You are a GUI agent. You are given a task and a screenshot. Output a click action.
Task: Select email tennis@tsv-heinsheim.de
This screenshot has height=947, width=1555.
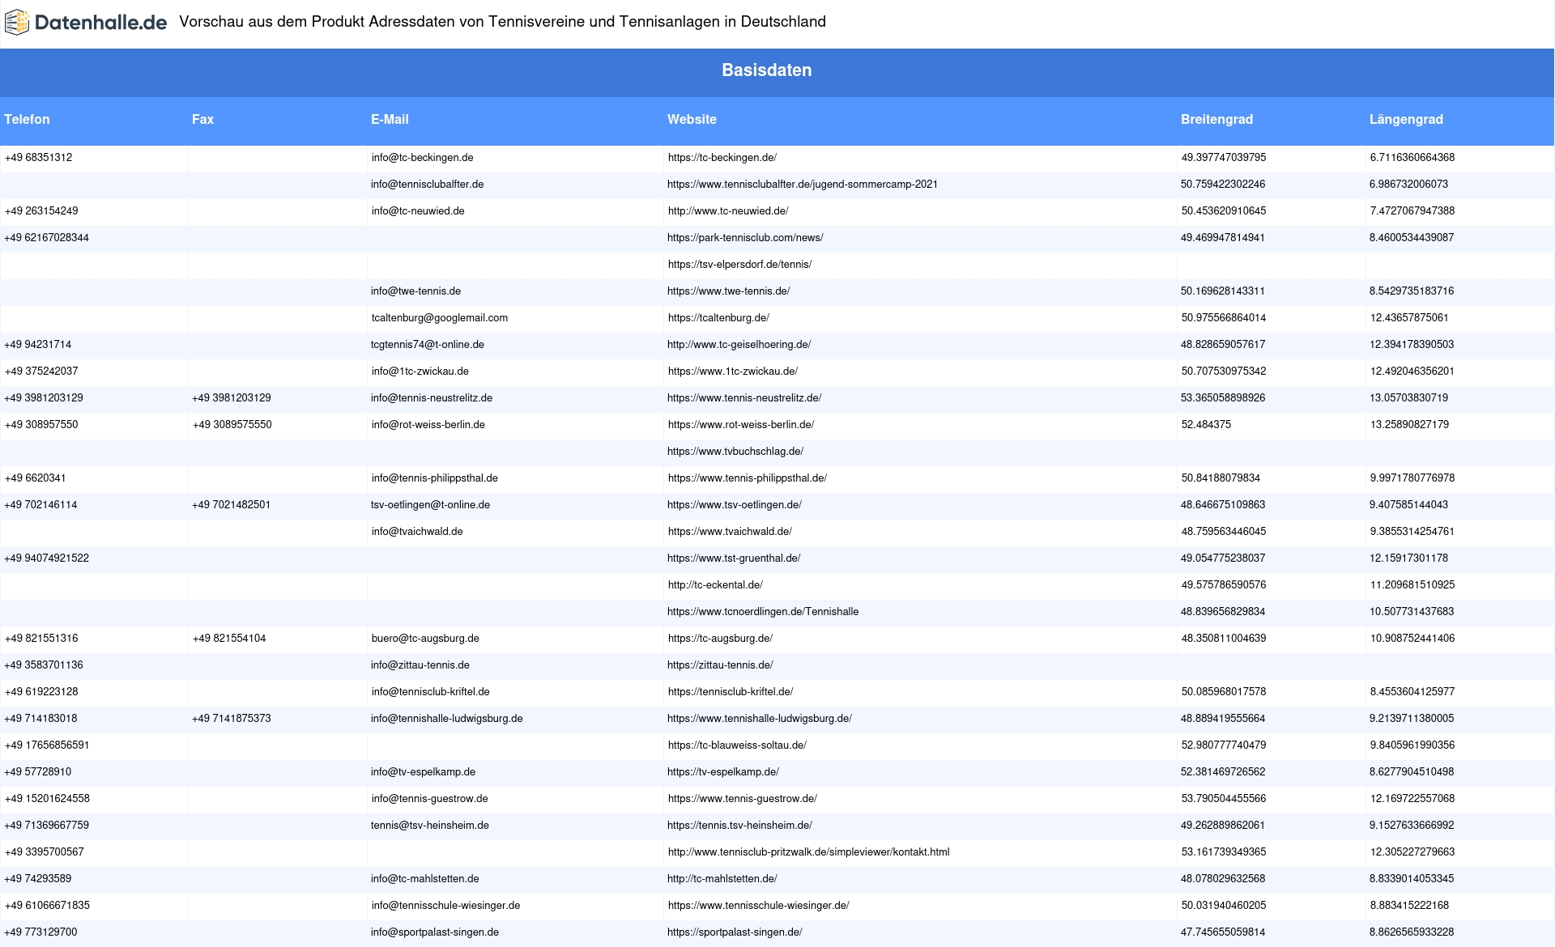pyautogui.click(x=430, y=826)
